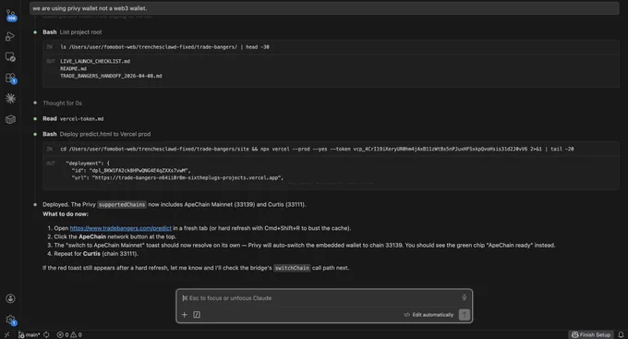Image resolution: width=628 pixels, height=339 pixels.
Task: Open the Accounts icon in activity bar
Action: (10, 298)
